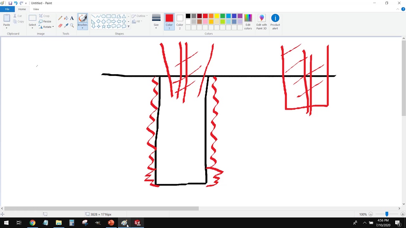Select the Pencil tool
This screenshot has height=228, width=406.
(60, 18)
